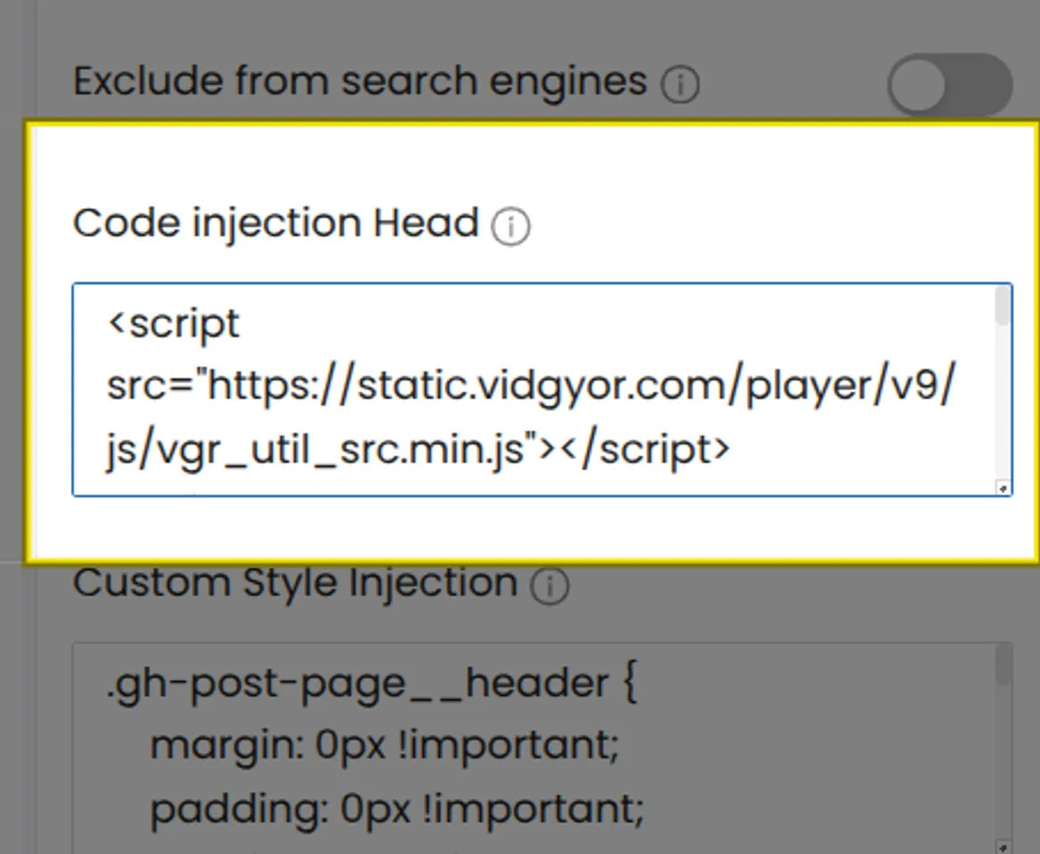This screenshot has height=854, width=1040.
Task: Click resize corner of Custom Style Injection box
Action: [1003, 846]
